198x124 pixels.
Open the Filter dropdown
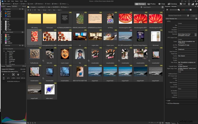[x=39, y=10]
